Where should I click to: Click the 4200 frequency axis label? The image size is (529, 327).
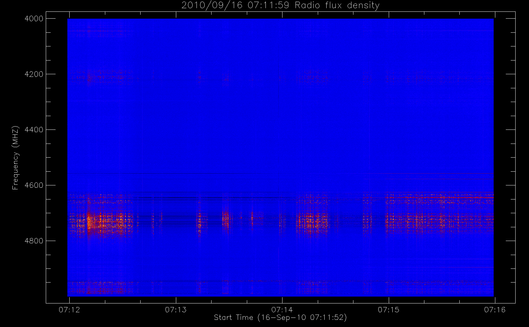[x=34, y=74]
